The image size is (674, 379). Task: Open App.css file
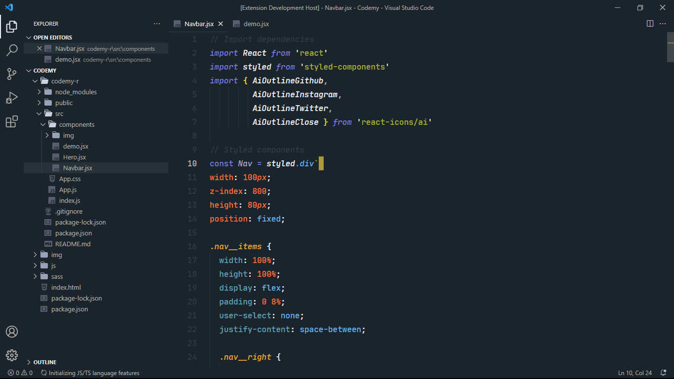point(96,179)
